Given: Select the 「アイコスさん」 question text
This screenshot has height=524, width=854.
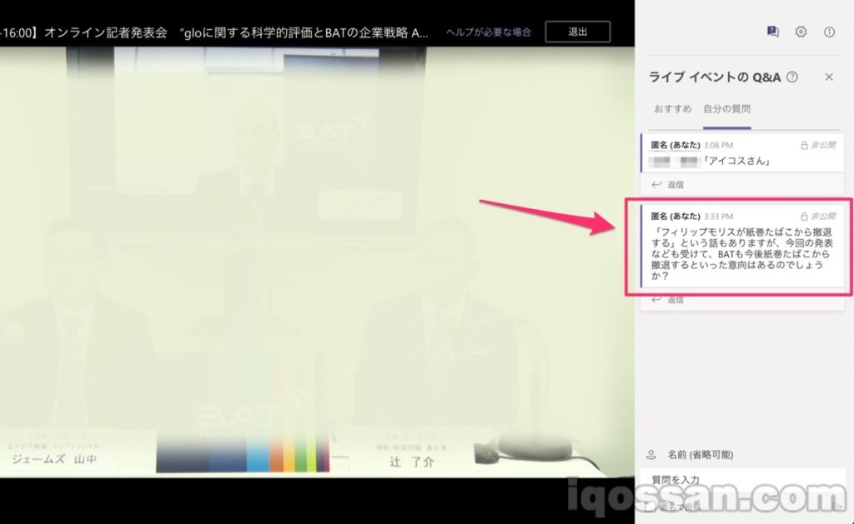Looking at the screenshot, I should point(736,161).
